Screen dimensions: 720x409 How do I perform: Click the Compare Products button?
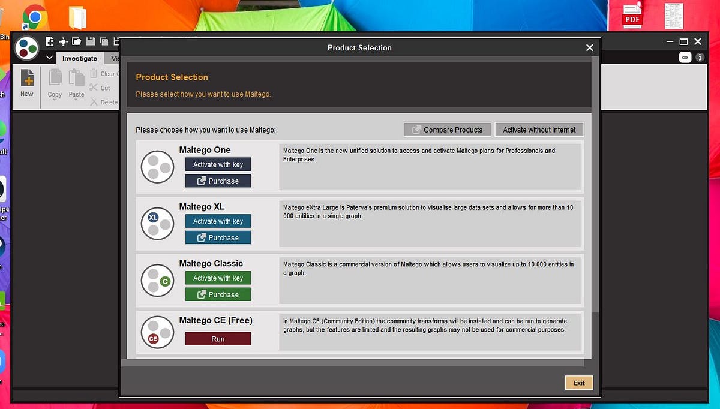click(447, 130)
